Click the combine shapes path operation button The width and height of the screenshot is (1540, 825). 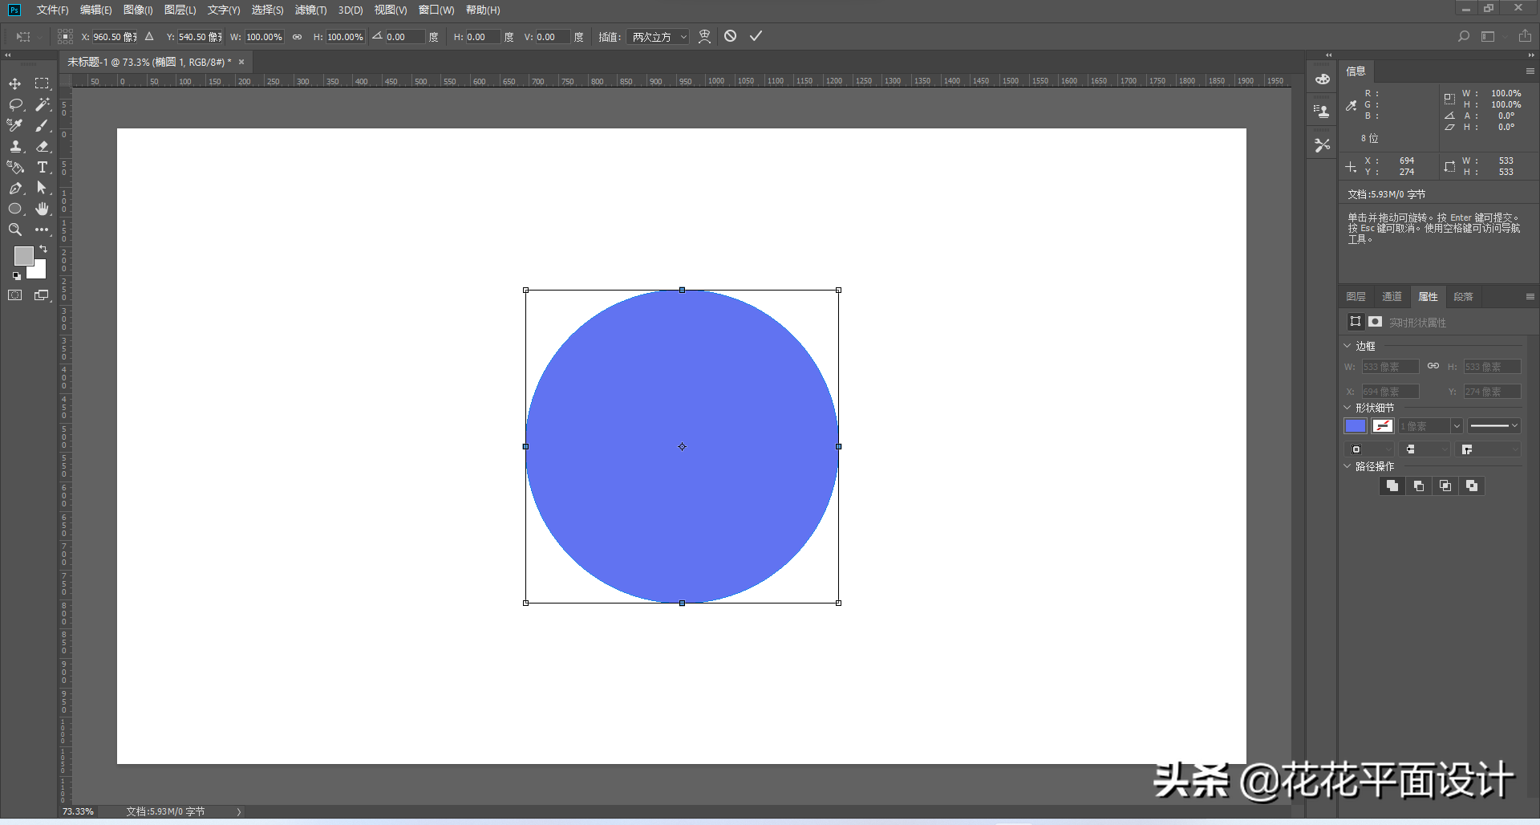tap(1392, 486)
